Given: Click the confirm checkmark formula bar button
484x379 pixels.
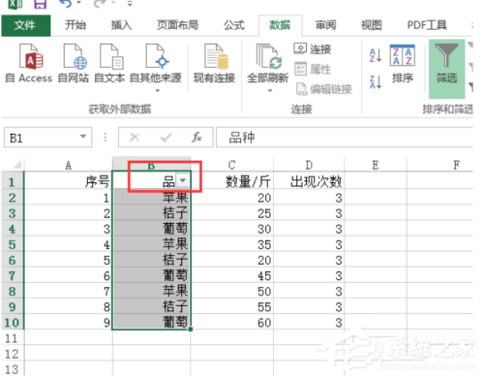Looking at the screenshot, I should pyautogui.click(x=166, y=138).
